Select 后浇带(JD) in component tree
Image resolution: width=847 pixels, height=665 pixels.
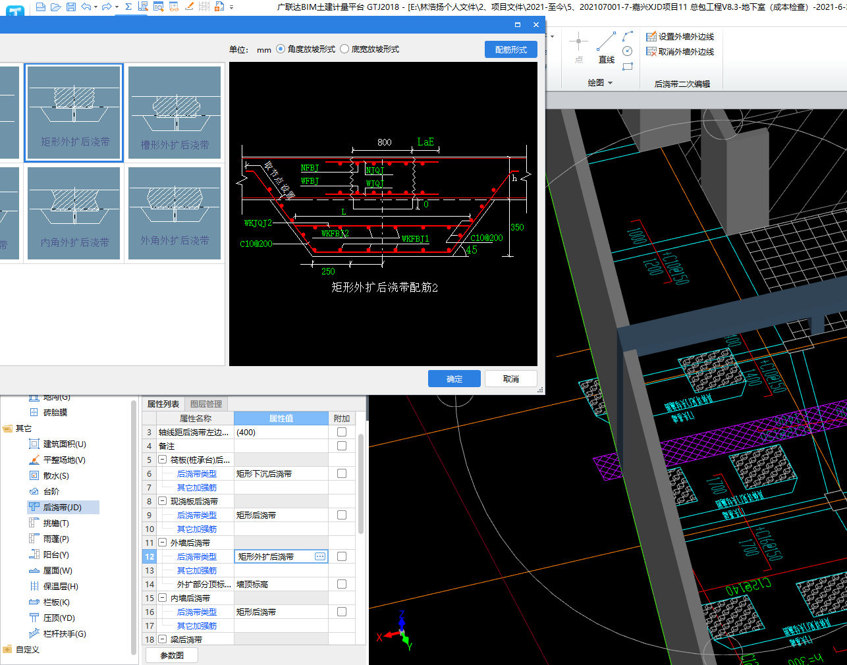pyautogui.click(x=63, y=507)
